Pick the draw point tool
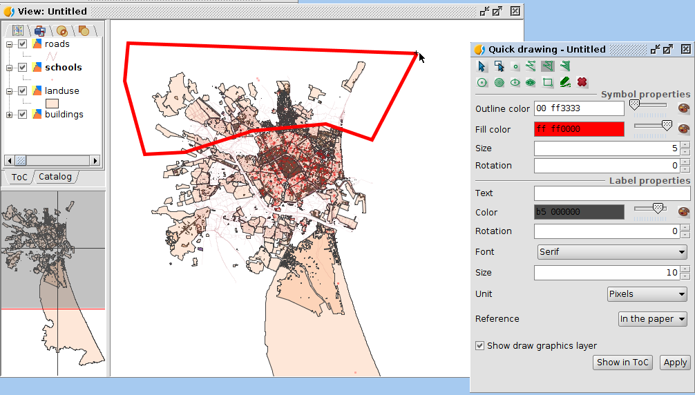 click(x=515, y=66)
